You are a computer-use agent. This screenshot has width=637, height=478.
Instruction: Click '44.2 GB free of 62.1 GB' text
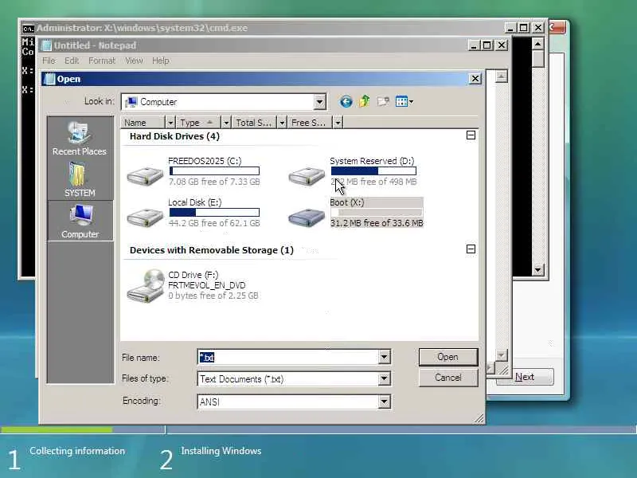[x=214, y=223]
